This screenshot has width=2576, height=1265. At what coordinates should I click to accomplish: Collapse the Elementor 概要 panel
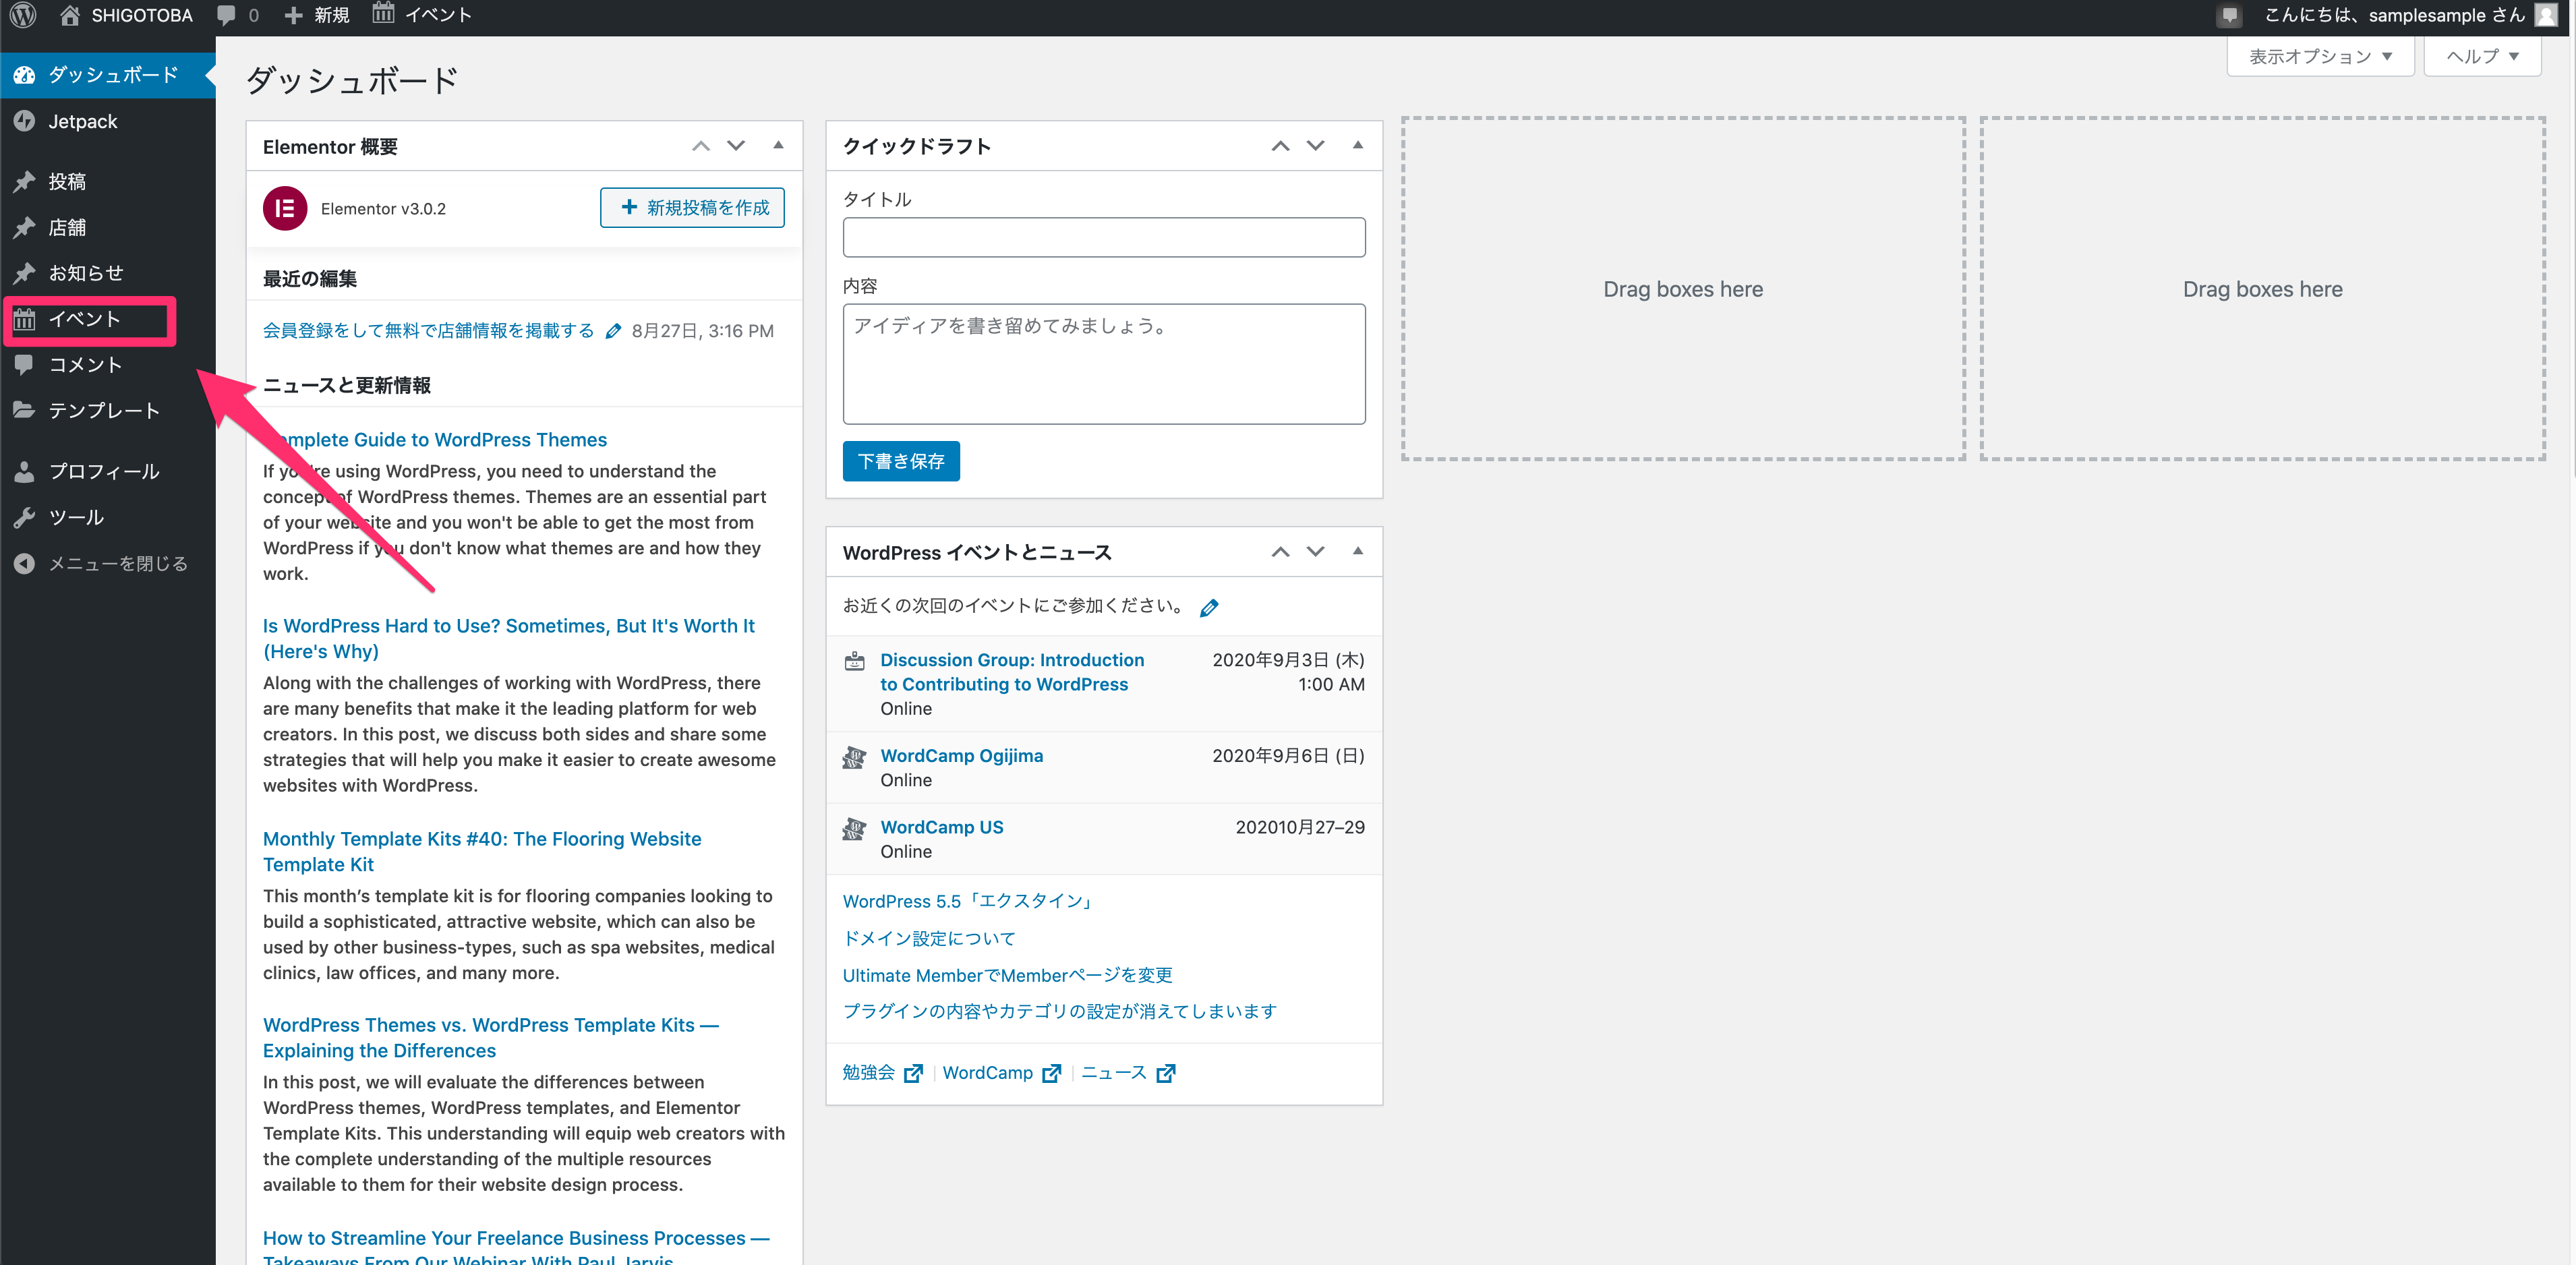click(778, 146)
